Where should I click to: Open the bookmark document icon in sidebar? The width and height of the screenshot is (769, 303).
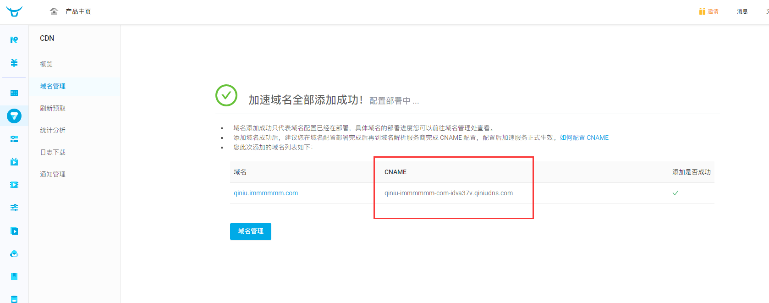click(14, 276)
